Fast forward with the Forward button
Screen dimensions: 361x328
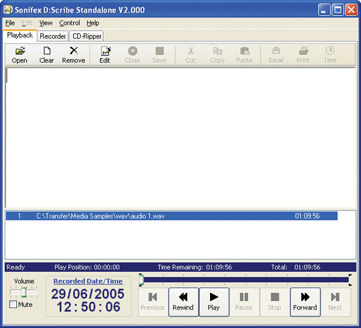(305, 302)
